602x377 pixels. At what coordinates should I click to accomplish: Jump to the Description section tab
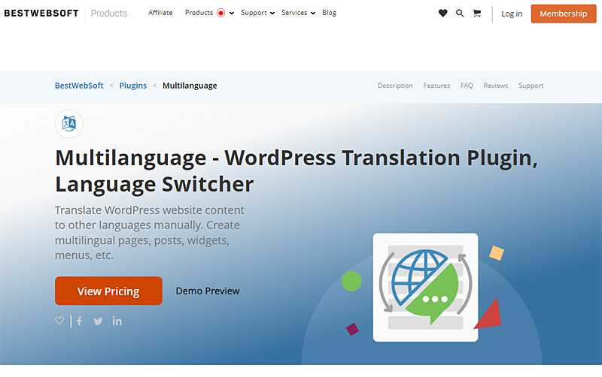395,86
